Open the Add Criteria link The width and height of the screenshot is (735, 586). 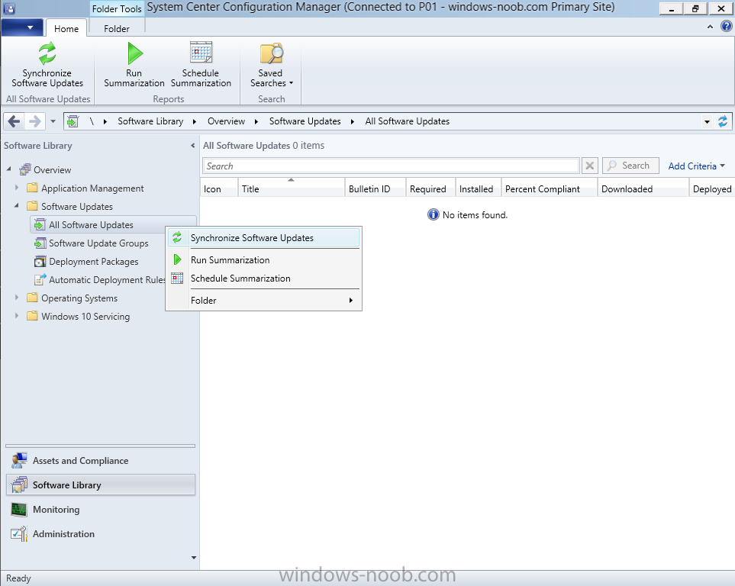(697, 166)
